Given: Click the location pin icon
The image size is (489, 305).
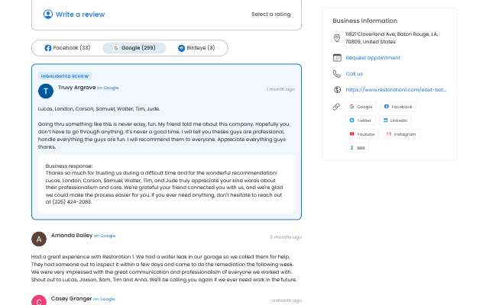Looking at the screenshot, I should coord(337,38).
